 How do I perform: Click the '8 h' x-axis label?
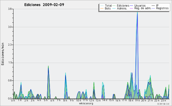pyautogui.click(x=65, y=100)
